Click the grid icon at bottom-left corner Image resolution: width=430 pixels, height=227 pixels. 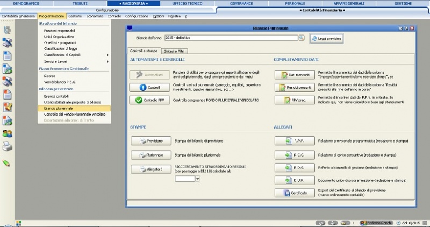18,223
